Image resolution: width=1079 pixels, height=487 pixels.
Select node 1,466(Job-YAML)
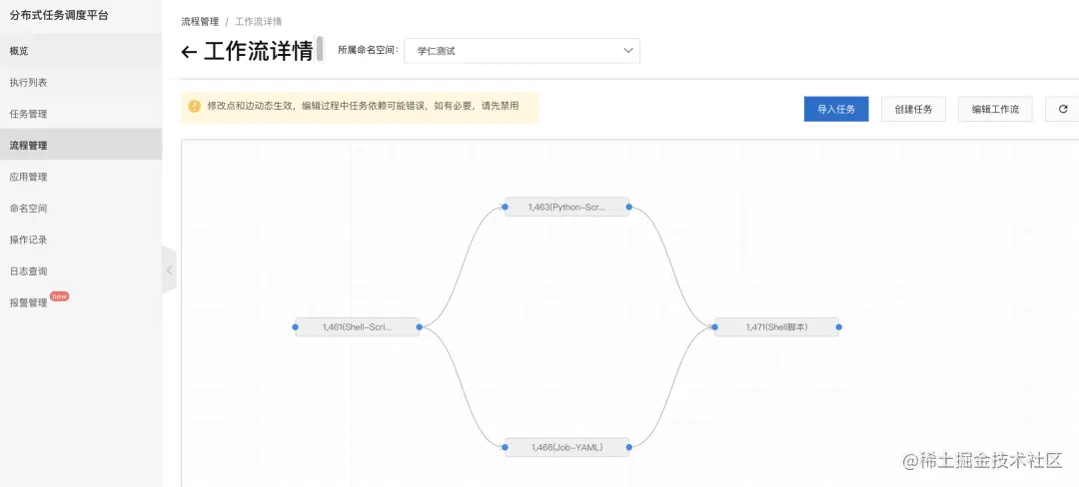pyautogui.click(x=567, y=447)
